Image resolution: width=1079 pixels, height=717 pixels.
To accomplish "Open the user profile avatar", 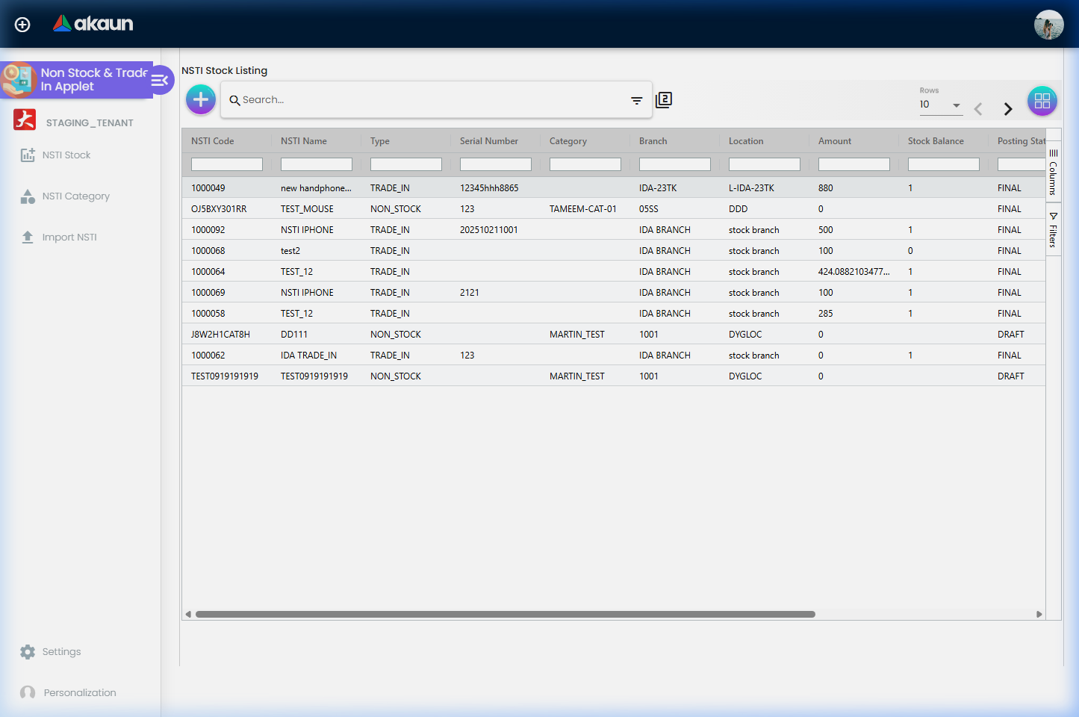I will pyautogui.click(x=1048, y=25).
